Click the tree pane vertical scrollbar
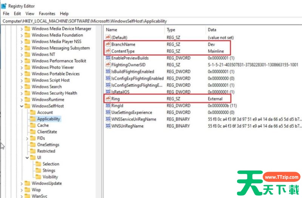Viewport: 302px width, 198px height. point(99,111)
